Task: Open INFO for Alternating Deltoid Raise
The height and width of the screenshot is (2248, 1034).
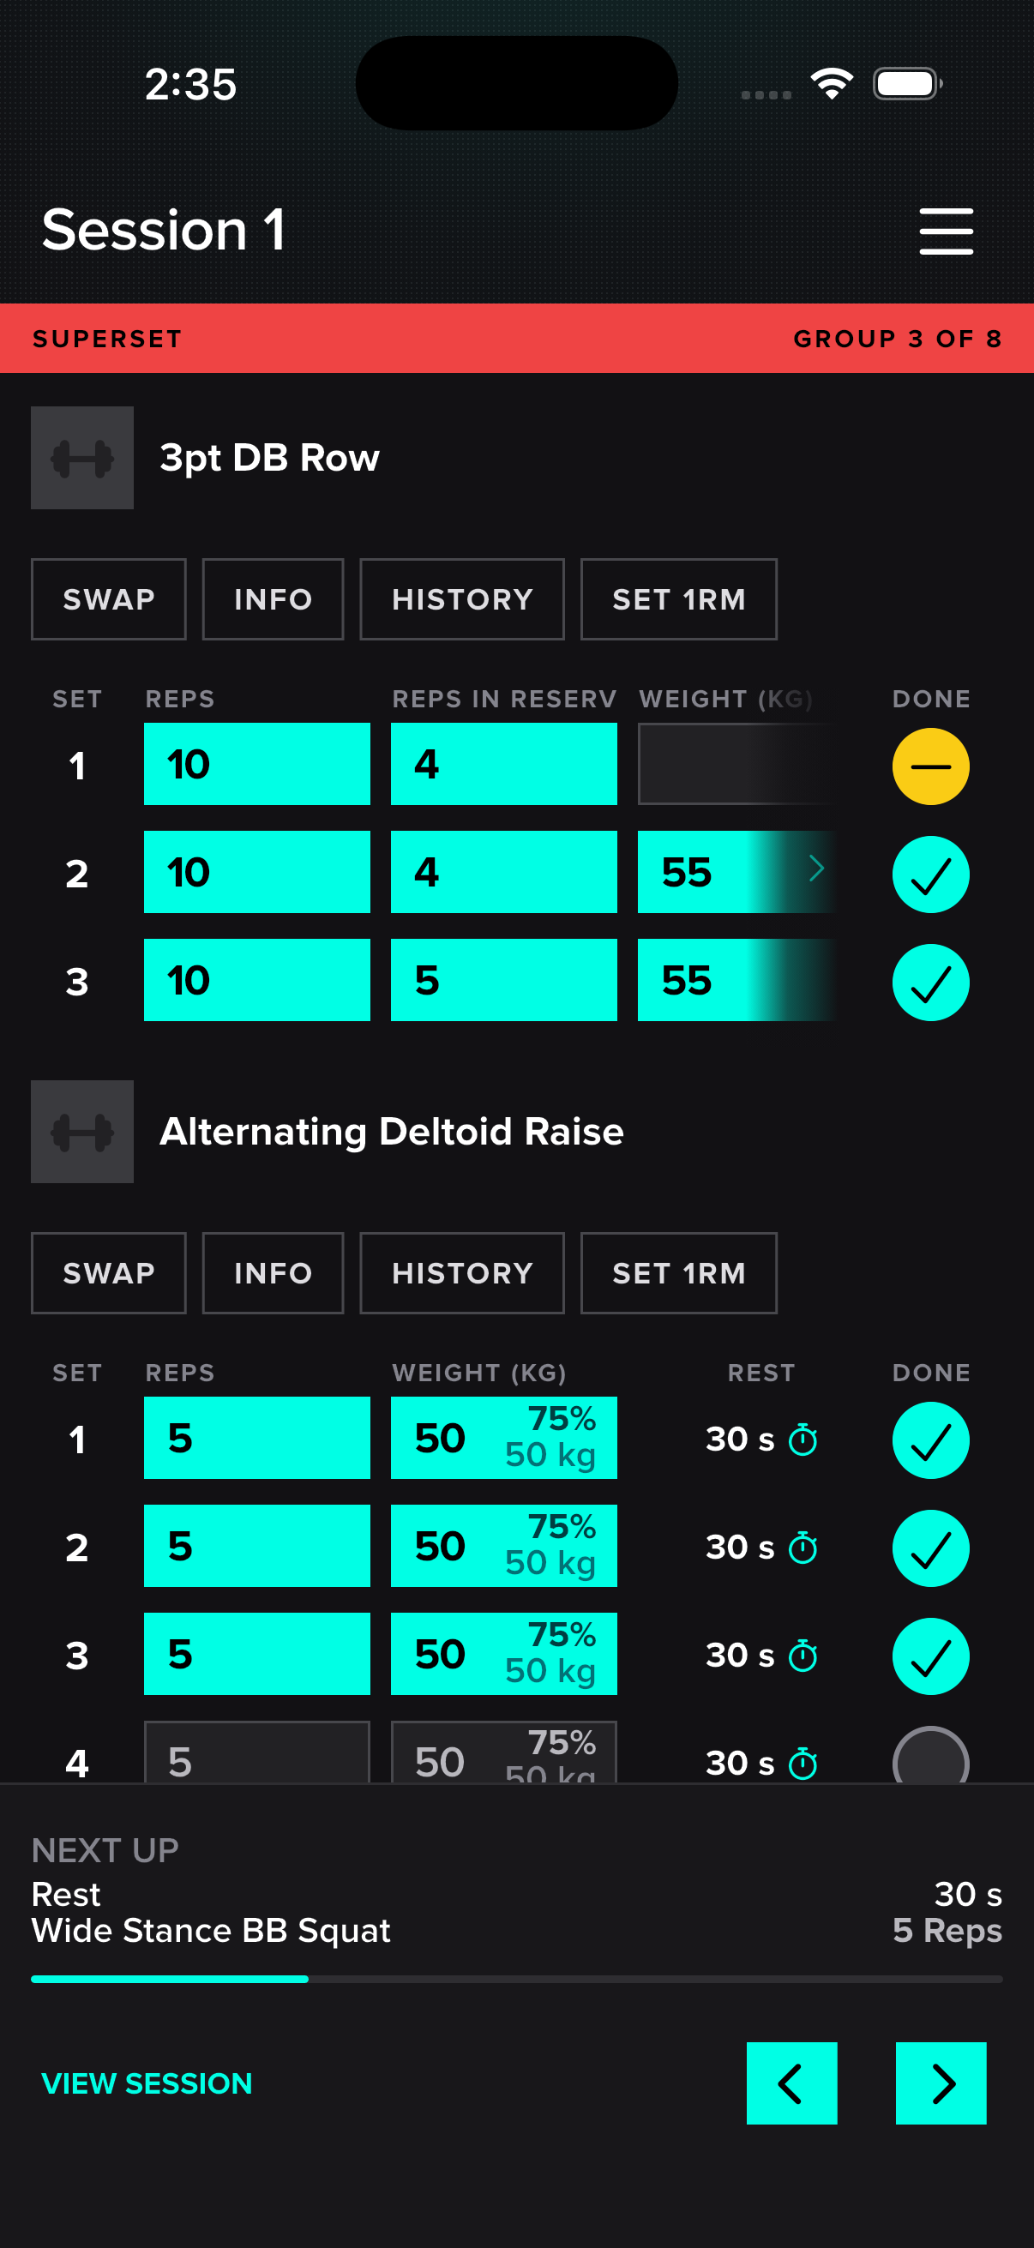Action: coord(274,1273)
